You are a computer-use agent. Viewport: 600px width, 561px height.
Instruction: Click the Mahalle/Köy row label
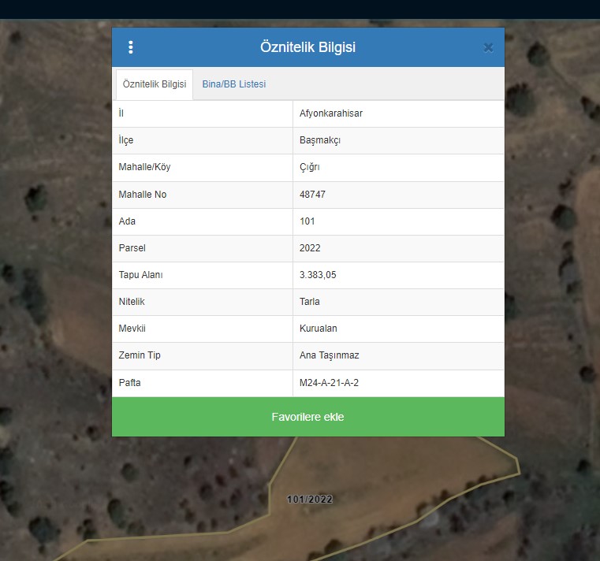click(x=144, y=167)
